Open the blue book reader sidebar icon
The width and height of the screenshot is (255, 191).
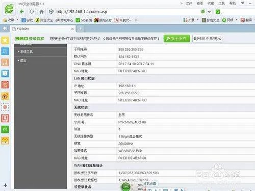[x=5, y=73]
